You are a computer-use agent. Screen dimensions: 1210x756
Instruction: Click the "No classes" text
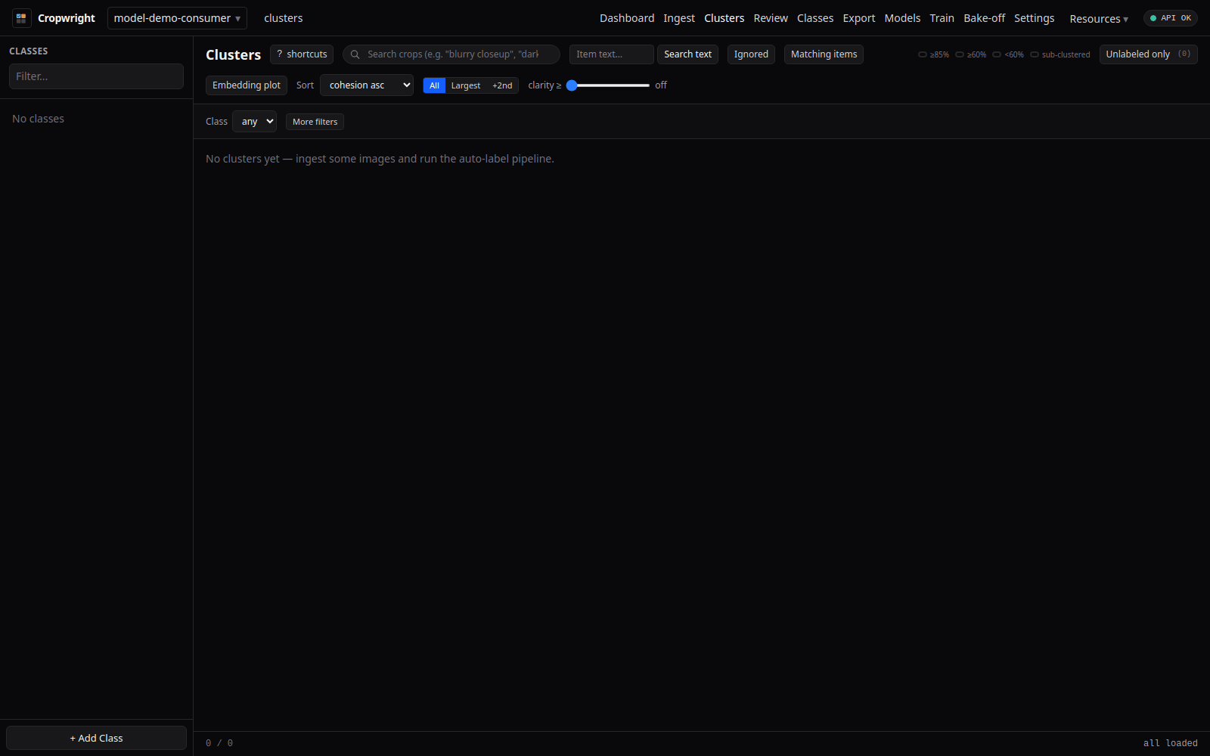click(38, 119)
